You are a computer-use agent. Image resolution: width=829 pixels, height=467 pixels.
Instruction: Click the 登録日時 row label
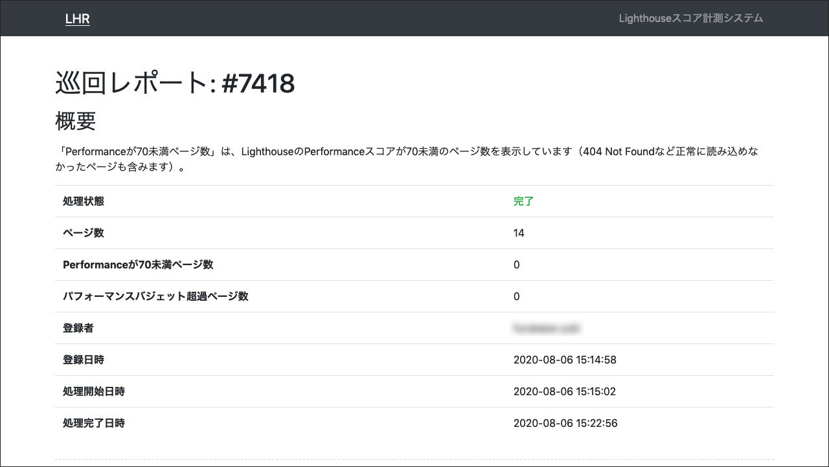coord(83,360)
